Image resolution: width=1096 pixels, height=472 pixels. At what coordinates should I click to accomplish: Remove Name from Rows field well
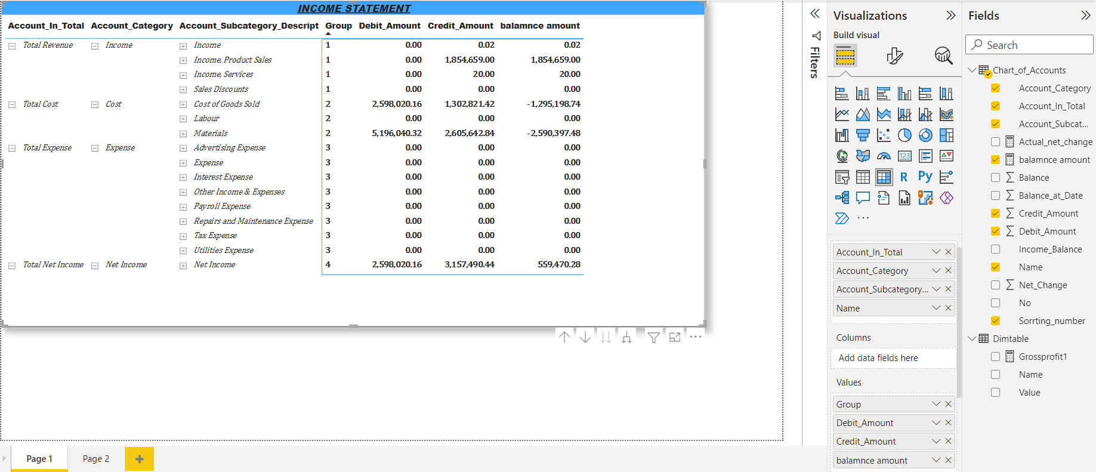pos(948,308)
